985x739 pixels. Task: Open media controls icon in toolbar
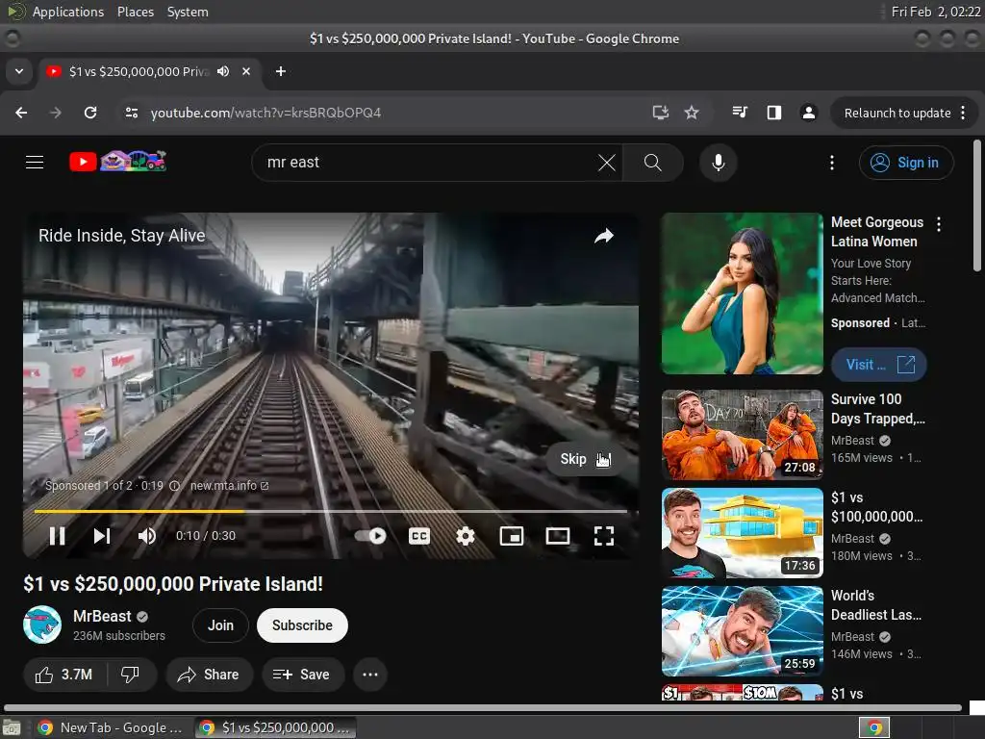click(x=740, y=113)
